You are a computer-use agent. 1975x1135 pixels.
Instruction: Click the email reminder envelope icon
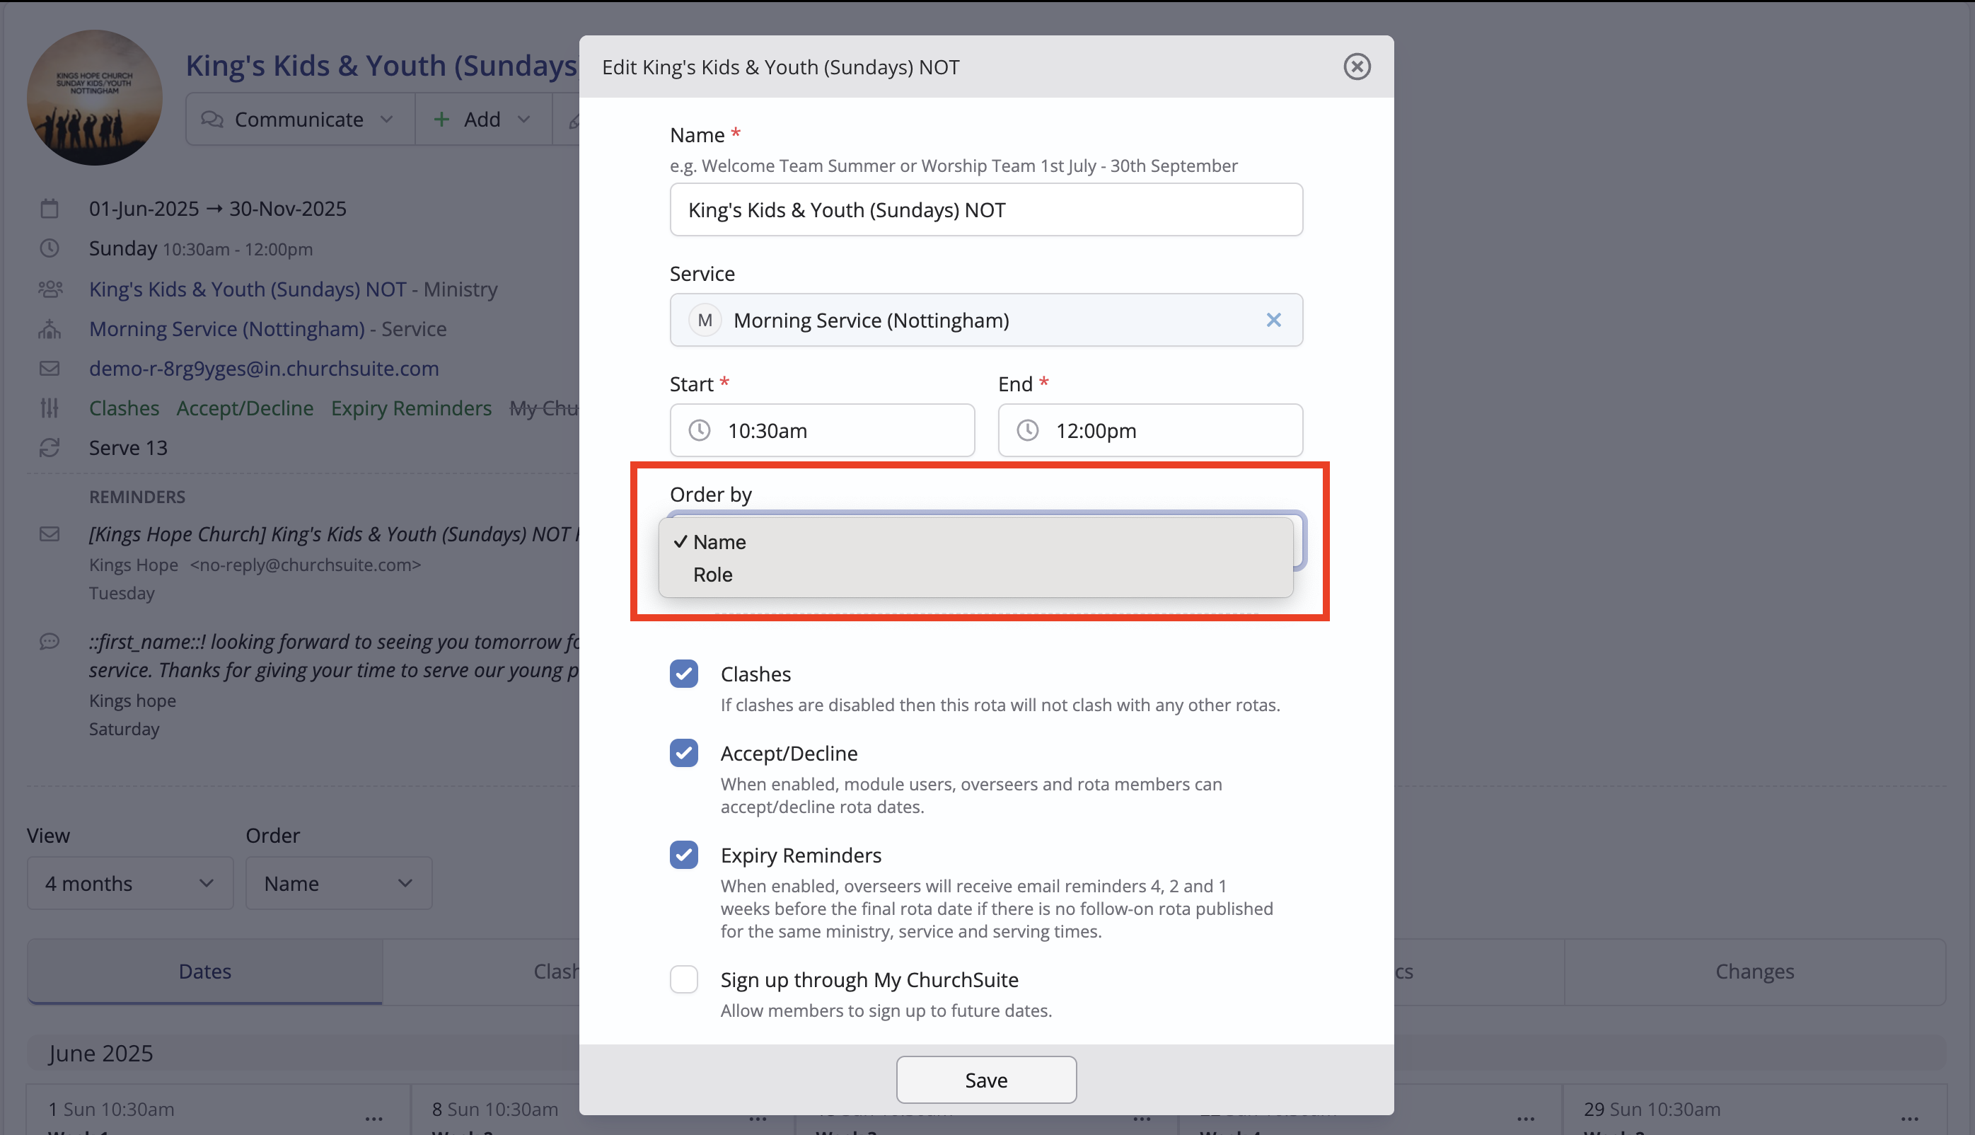(x=49, y=534)
